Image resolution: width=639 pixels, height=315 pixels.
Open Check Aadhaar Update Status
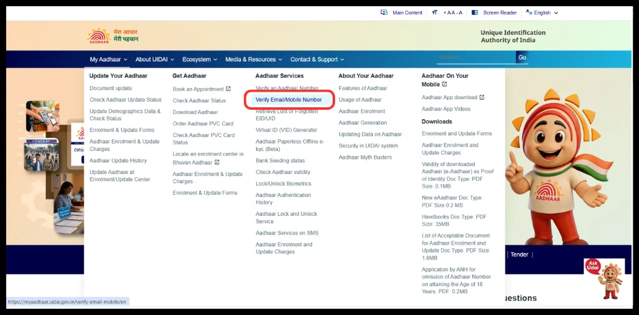click(x=125, y=99)
